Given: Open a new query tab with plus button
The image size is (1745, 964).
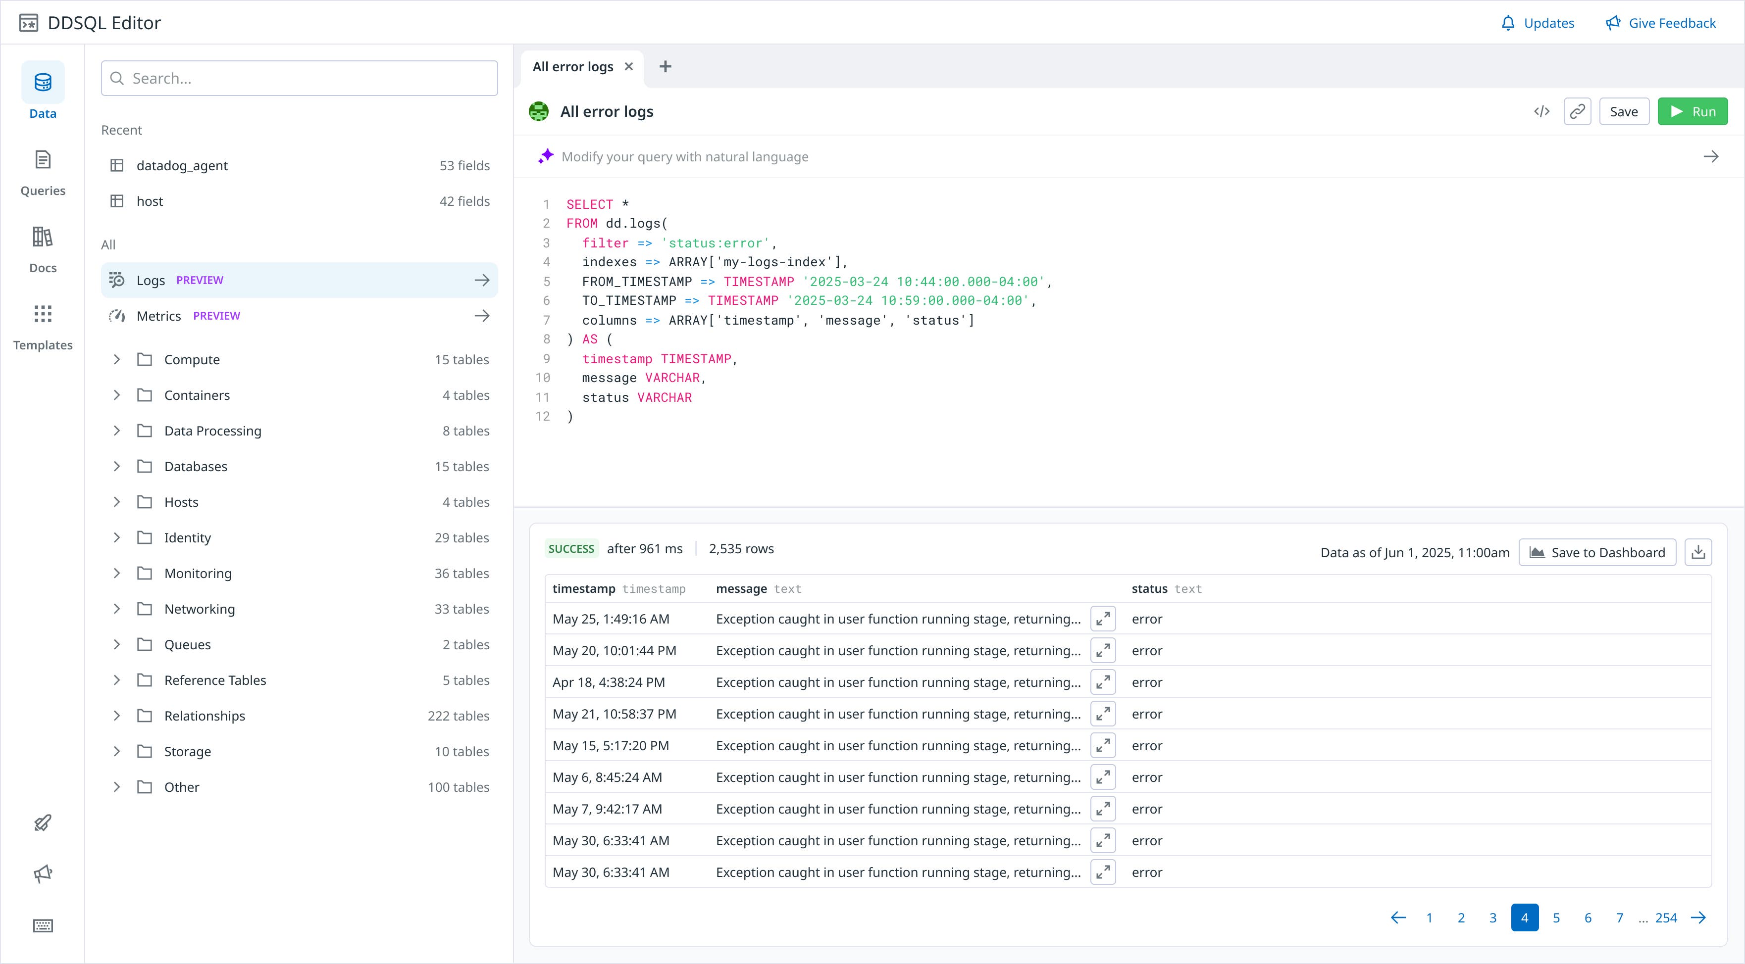Looking at the screenshot, I should 665,66.
